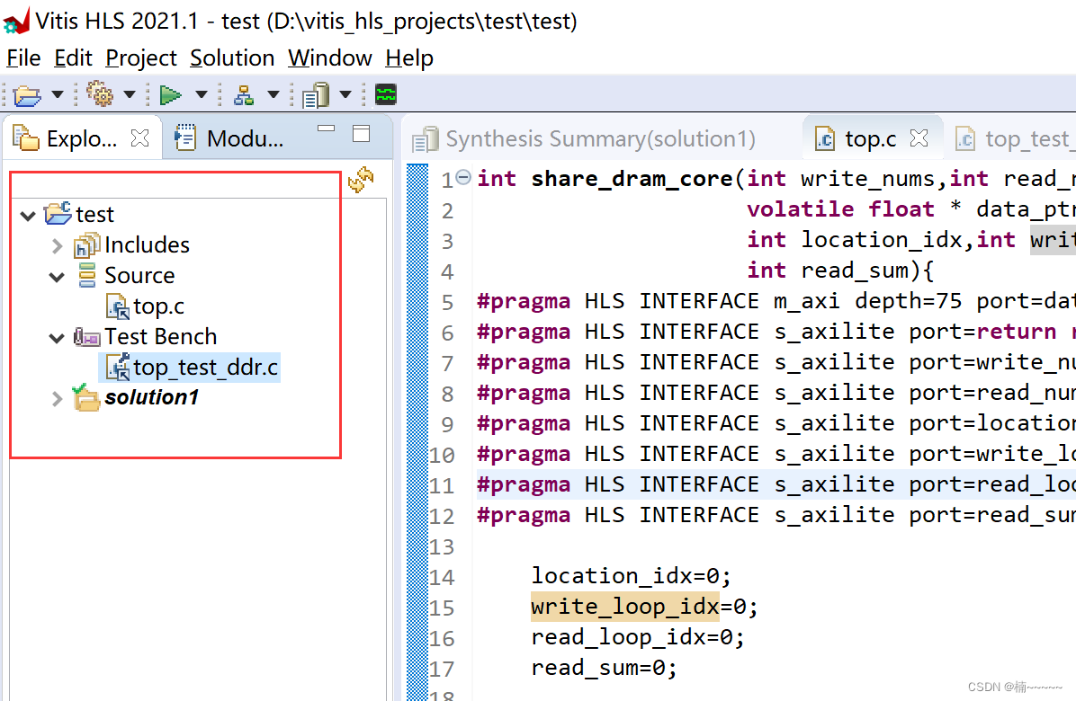Select the solution1 node

[152, 397]
